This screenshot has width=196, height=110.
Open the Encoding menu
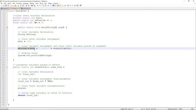(19, 3)
